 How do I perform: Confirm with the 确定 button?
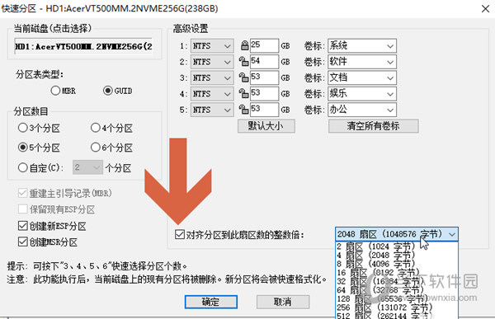click(x=211, y=302)
